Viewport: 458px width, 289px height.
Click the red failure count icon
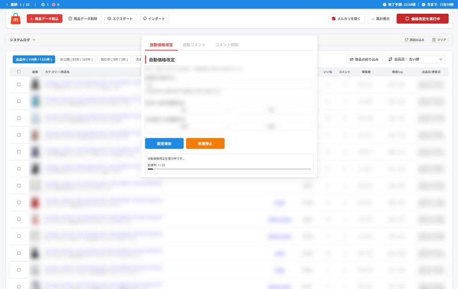[x=53, y=5]
